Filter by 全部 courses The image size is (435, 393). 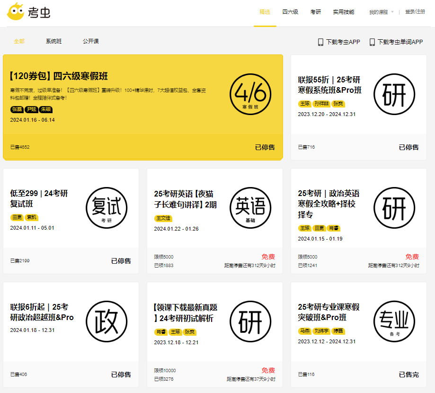pyautogui.click(x=19, y=41)
